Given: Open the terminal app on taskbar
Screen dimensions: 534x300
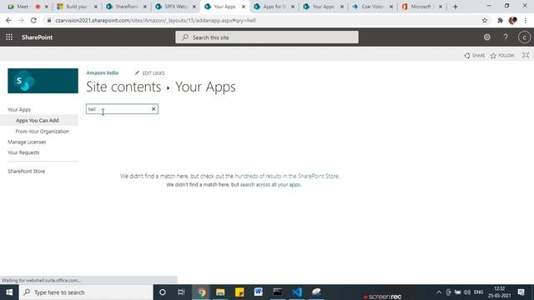Looking at the screenshot, I should coord(277,292).
